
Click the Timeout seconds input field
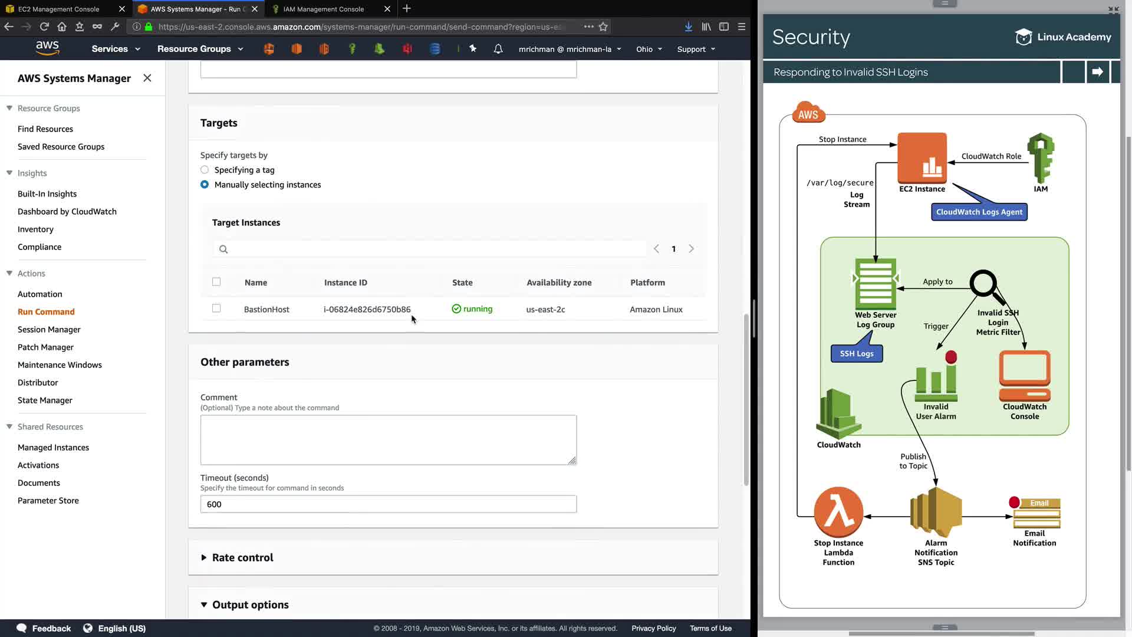tap(388, 504)
